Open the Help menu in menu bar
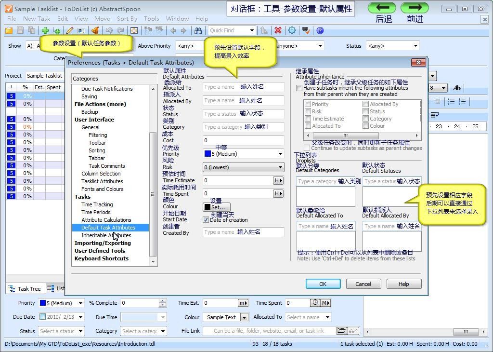This screenshot has width=493, height=352. pyautogui.click(x=202, y=19)
